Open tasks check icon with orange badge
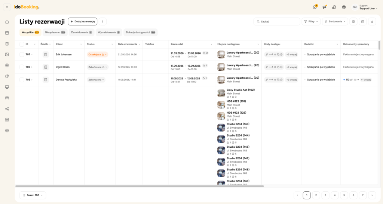This screenshot has height=204, width=383. click(x=315, y=7)
